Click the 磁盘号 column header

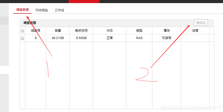(x=36, y=31)
